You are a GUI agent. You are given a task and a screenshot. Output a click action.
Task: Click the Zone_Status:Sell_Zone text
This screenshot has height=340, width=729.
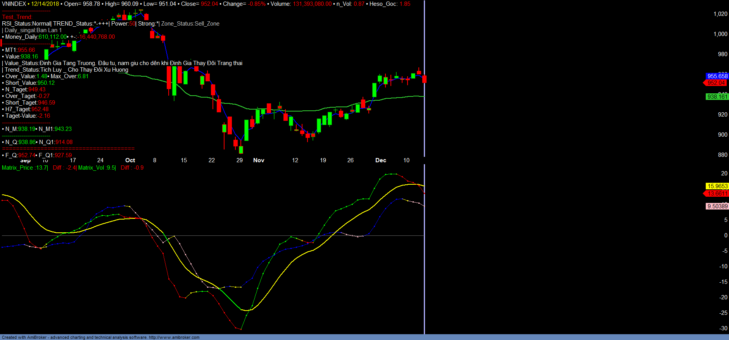(x=190, y=24)
